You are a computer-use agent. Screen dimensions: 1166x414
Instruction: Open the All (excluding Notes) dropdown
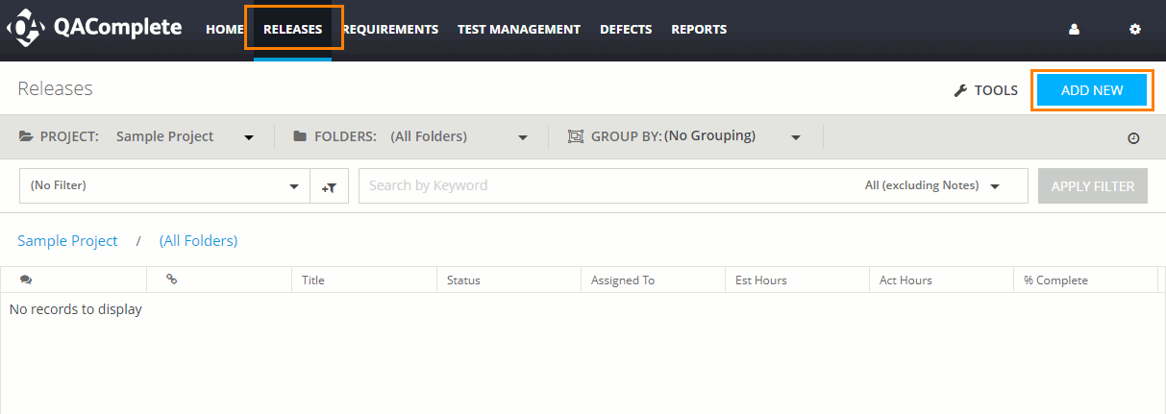pos(932,186)
